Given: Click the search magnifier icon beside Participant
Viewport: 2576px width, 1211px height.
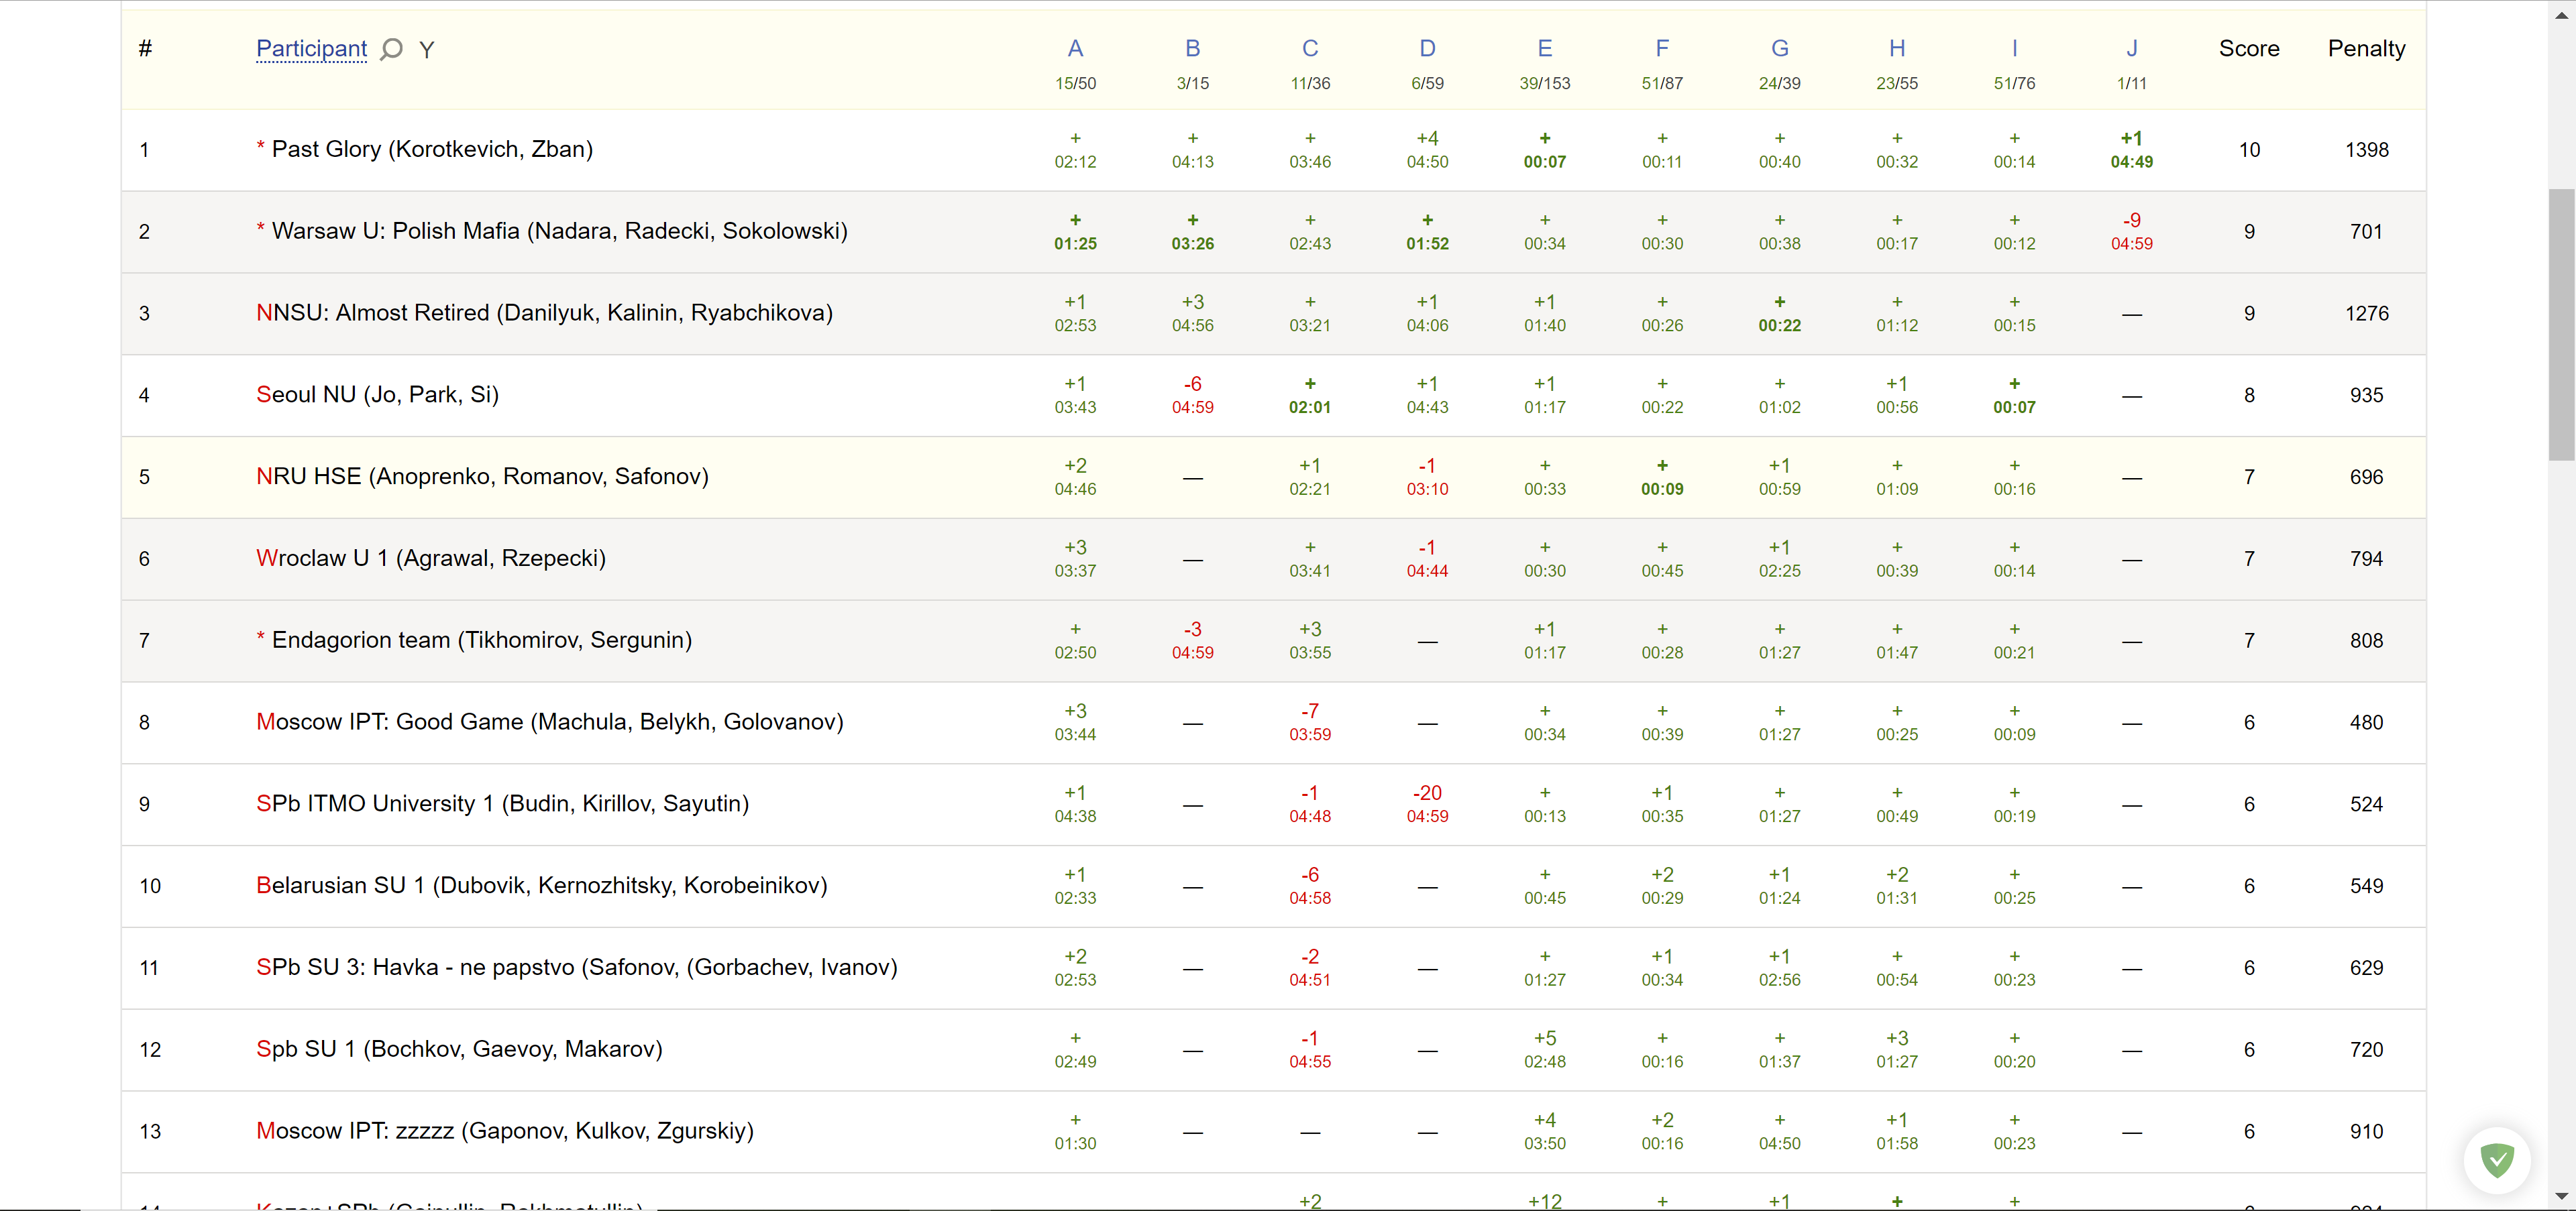Looking at the screenshot, I should 392,49.
